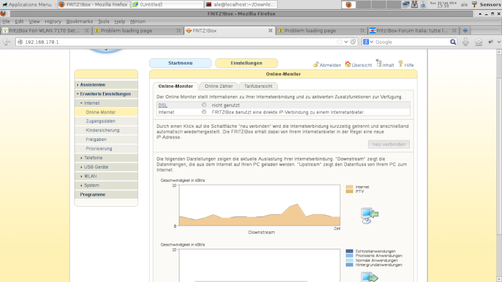Click the Firefox icon in system tray
This screenshot has width=502, height=282.
(x=349, y=4)
